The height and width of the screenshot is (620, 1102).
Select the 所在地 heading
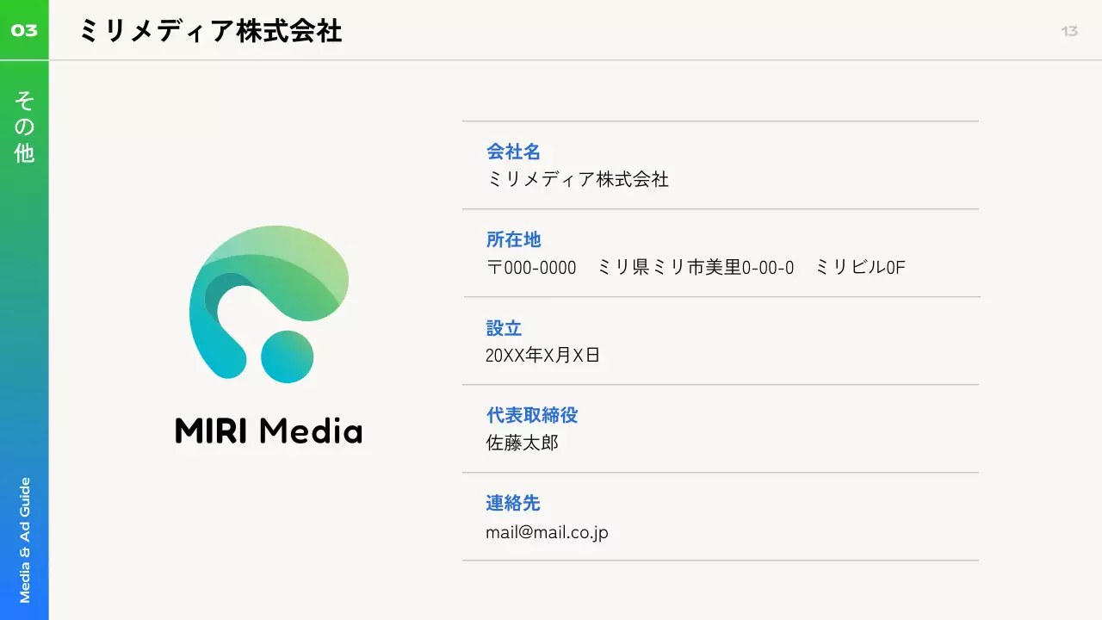(x=513, y=240)
